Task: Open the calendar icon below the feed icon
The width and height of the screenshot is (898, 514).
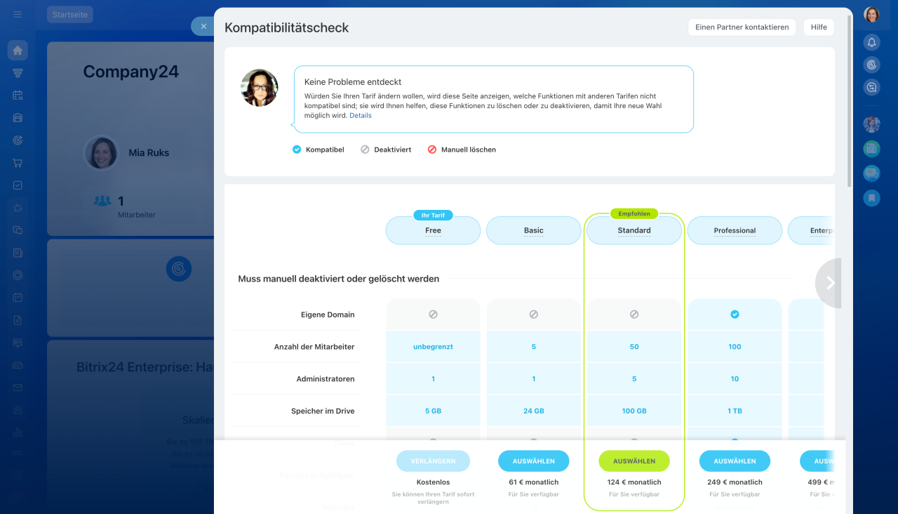Action: coord(18,95)
